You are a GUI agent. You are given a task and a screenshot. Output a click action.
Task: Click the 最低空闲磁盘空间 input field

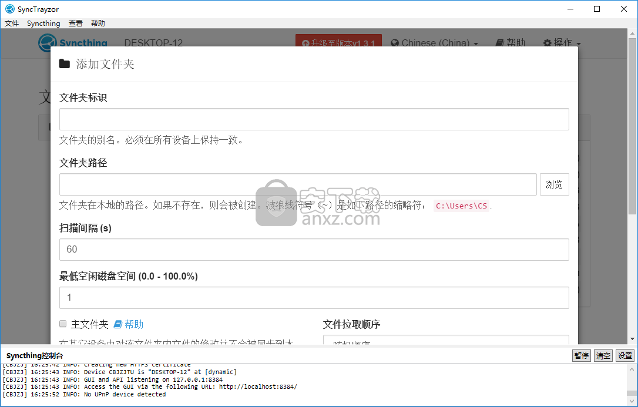pyautogui.click(x=314, y=298)
